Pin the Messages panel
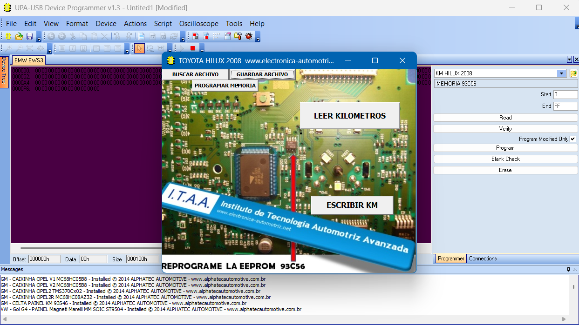This screenshot has width=579, height=325. 568,269
